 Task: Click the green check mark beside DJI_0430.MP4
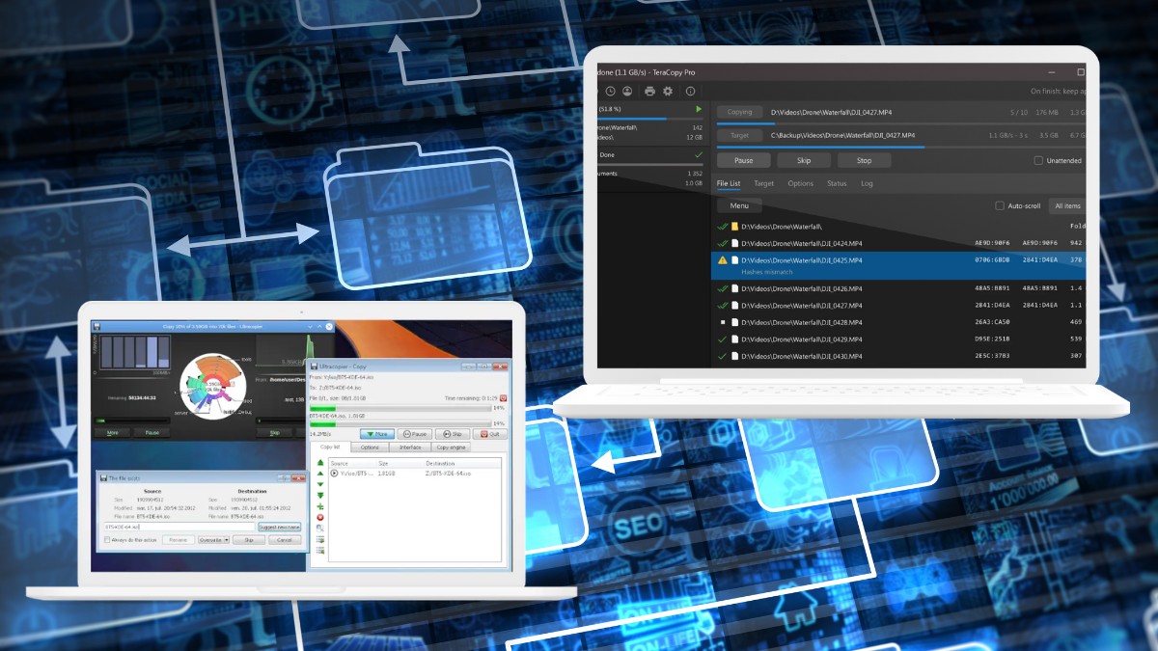click(722, 357)
